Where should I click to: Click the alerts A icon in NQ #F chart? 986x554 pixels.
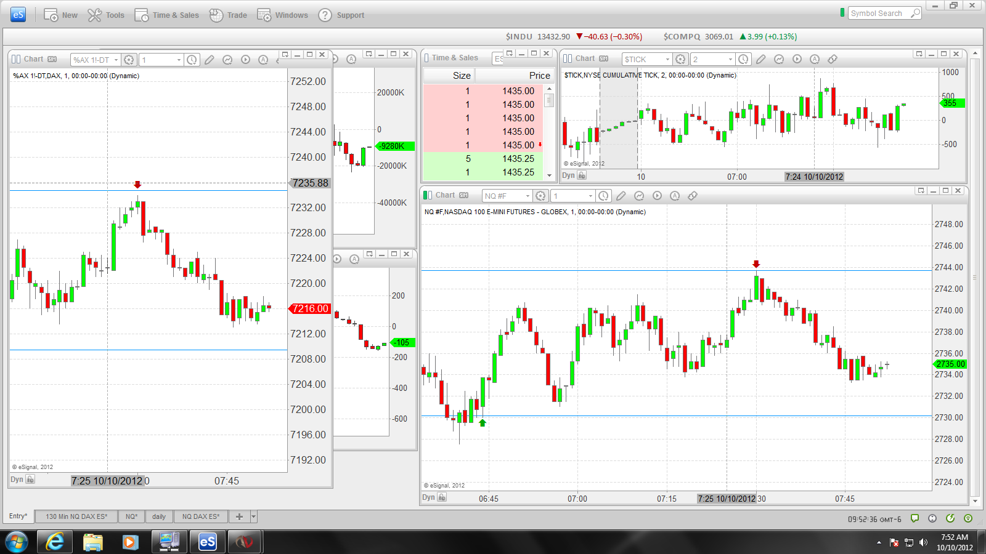[x=675, y=196]
